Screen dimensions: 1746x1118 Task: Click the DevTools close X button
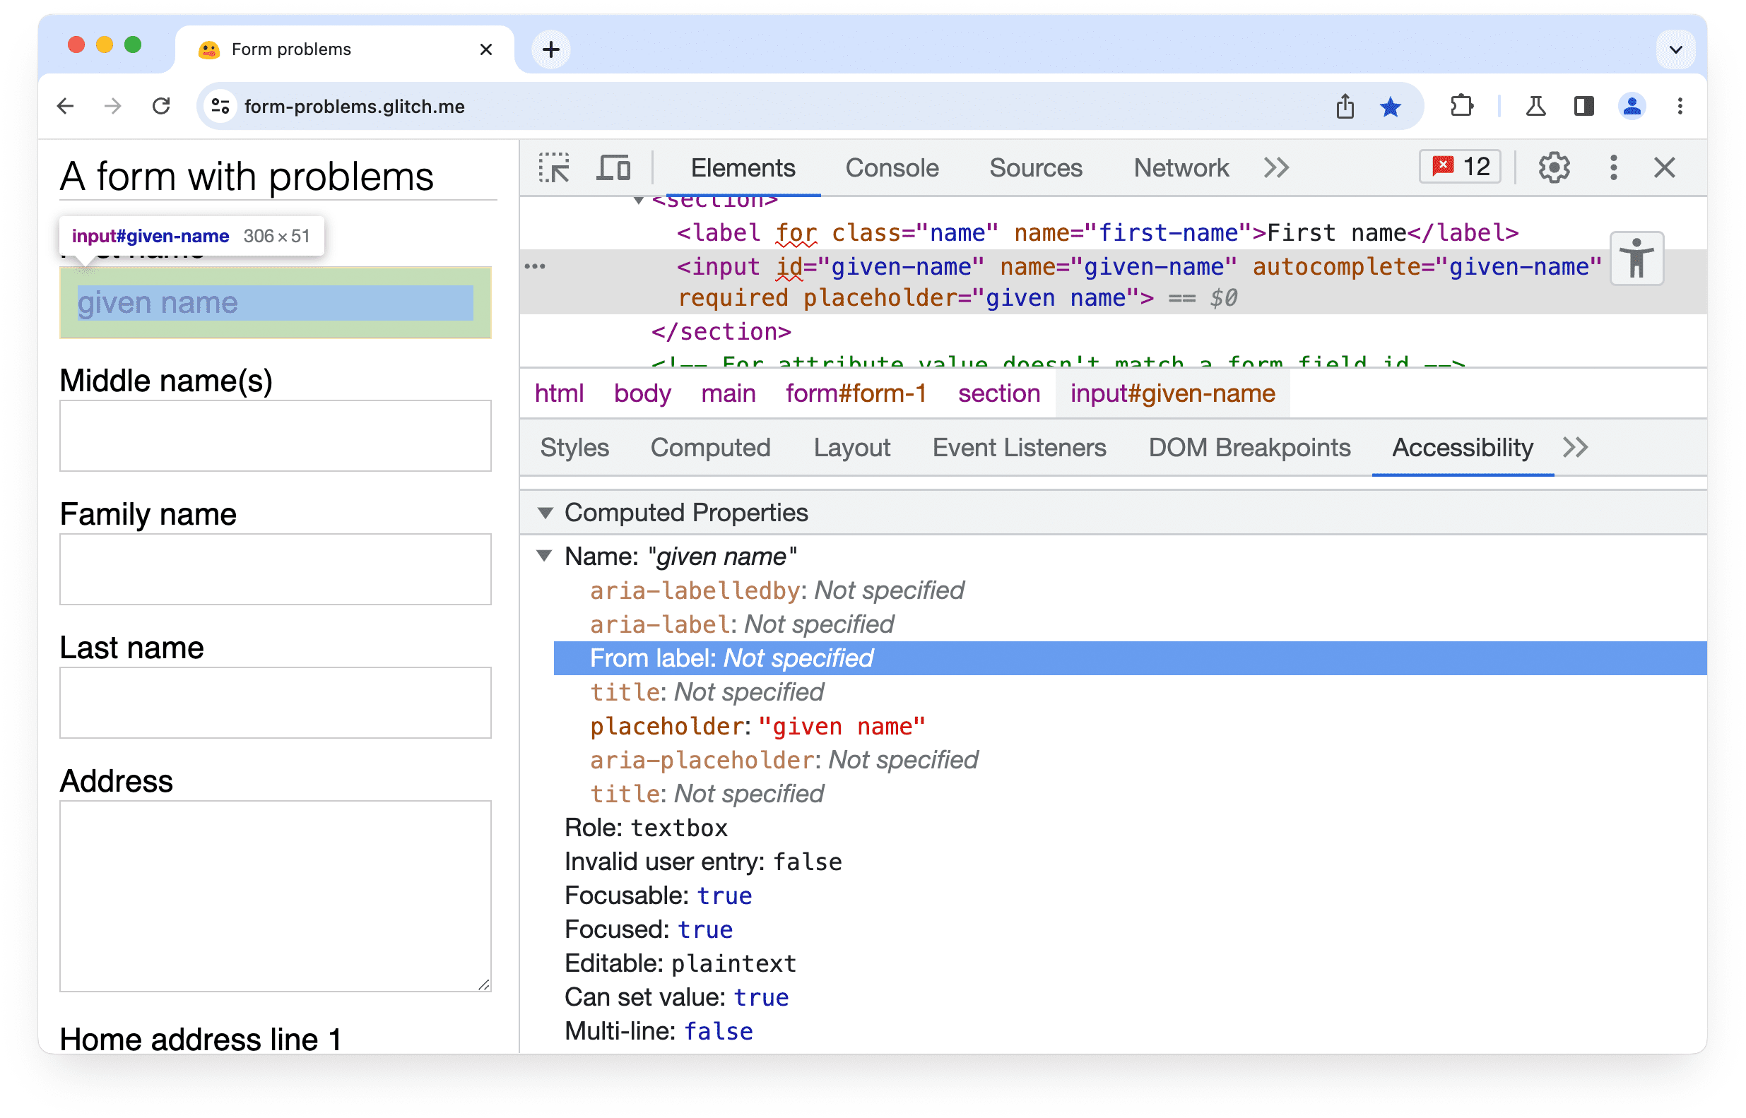[1665, 167]
